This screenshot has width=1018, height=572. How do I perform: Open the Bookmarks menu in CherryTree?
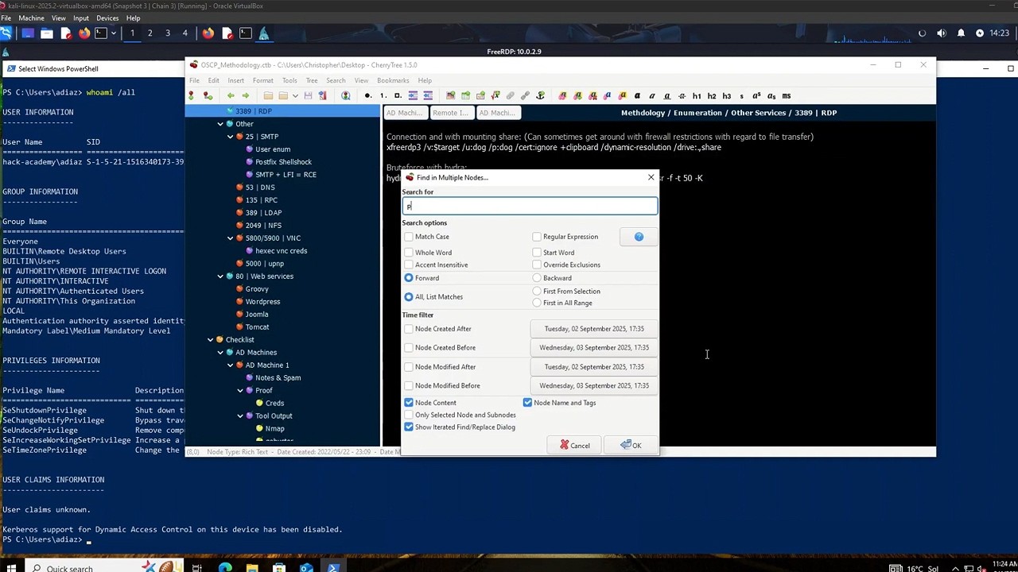pos(393,80)
